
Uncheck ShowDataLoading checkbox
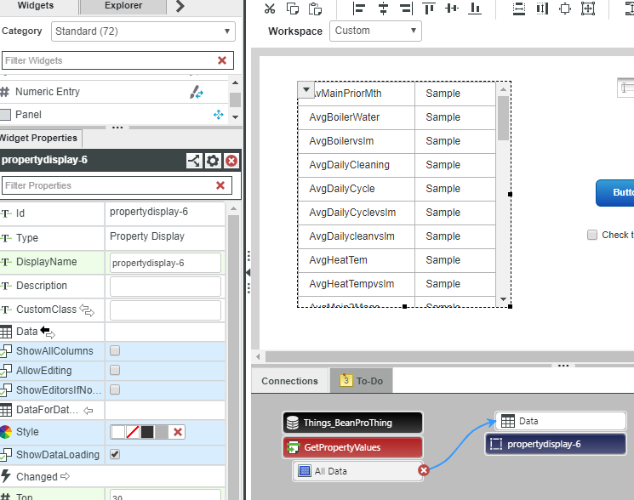tap(115, 454)
